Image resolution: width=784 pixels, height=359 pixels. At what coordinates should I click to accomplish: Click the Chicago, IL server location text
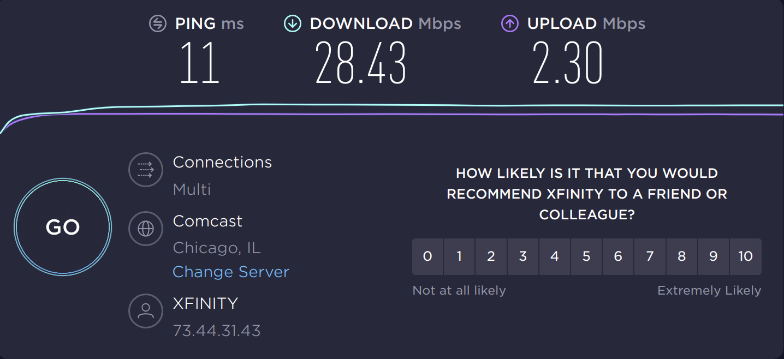click(216, 247)
